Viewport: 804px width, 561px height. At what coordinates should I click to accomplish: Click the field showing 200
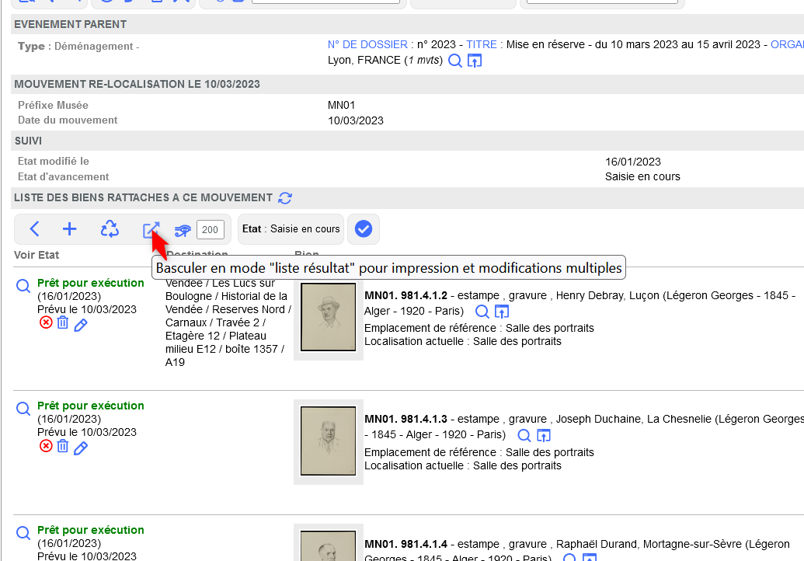[211, 230]
